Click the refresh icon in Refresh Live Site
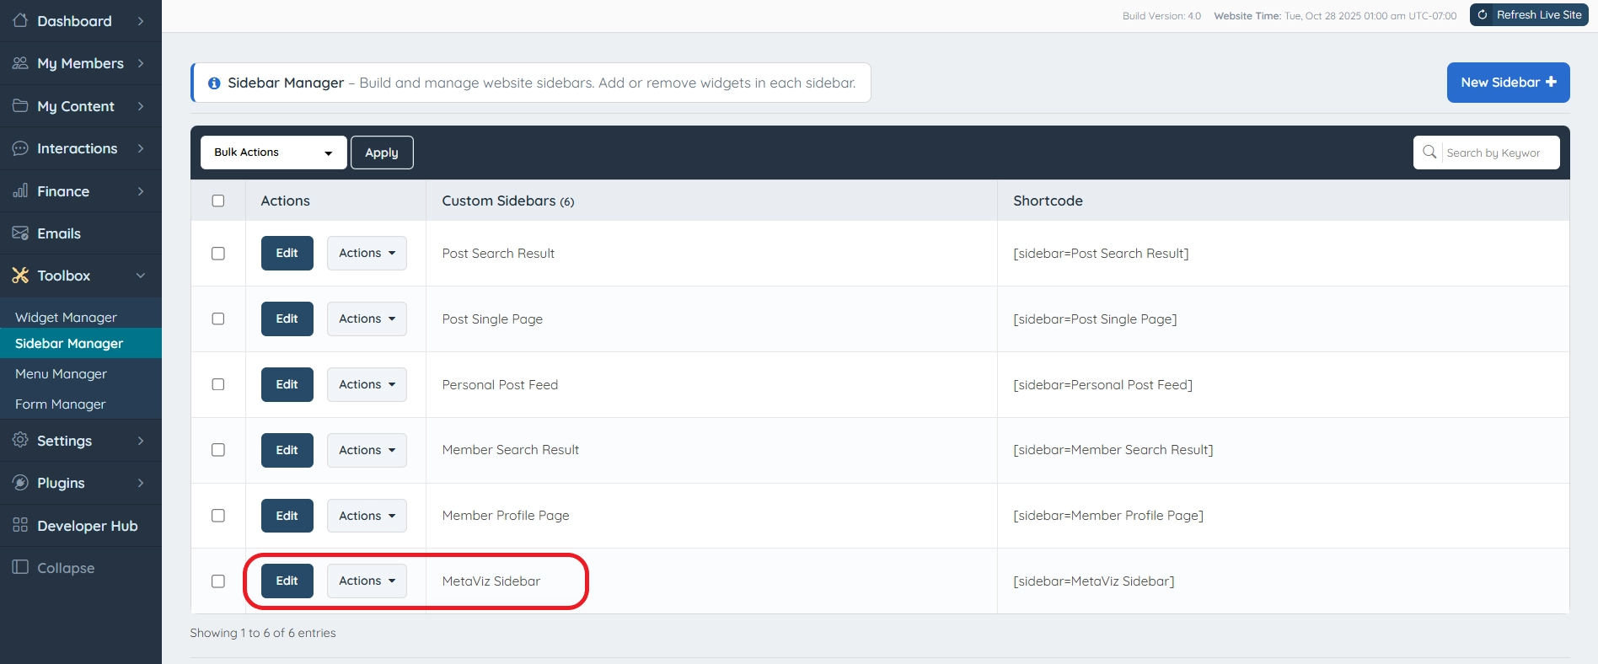Viewport: 1598px width, 664px height. tap(1483, 15)
